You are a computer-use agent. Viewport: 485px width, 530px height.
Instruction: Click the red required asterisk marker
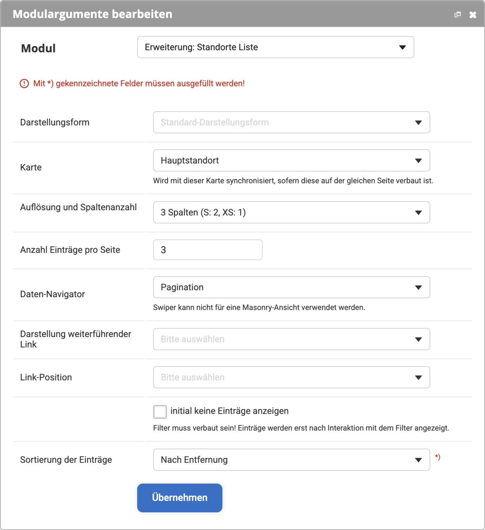pyautogui.click(x=438, y=457)
